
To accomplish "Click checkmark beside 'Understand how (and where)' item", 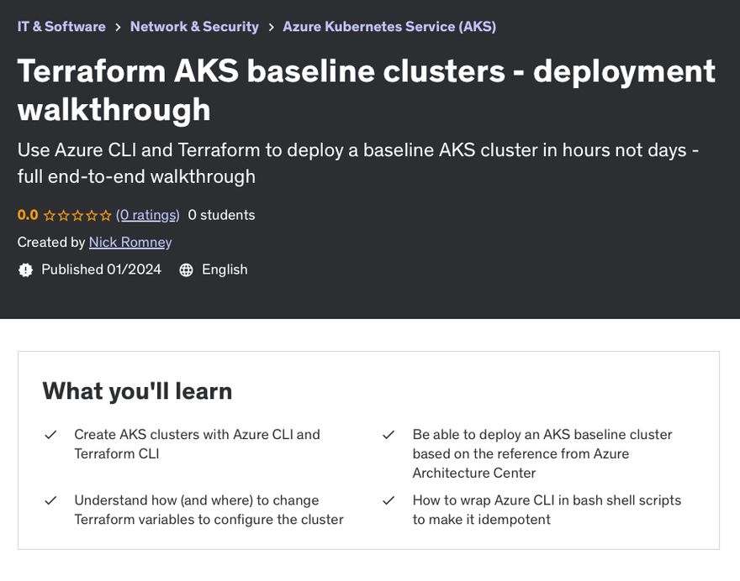I will (50, 500).
